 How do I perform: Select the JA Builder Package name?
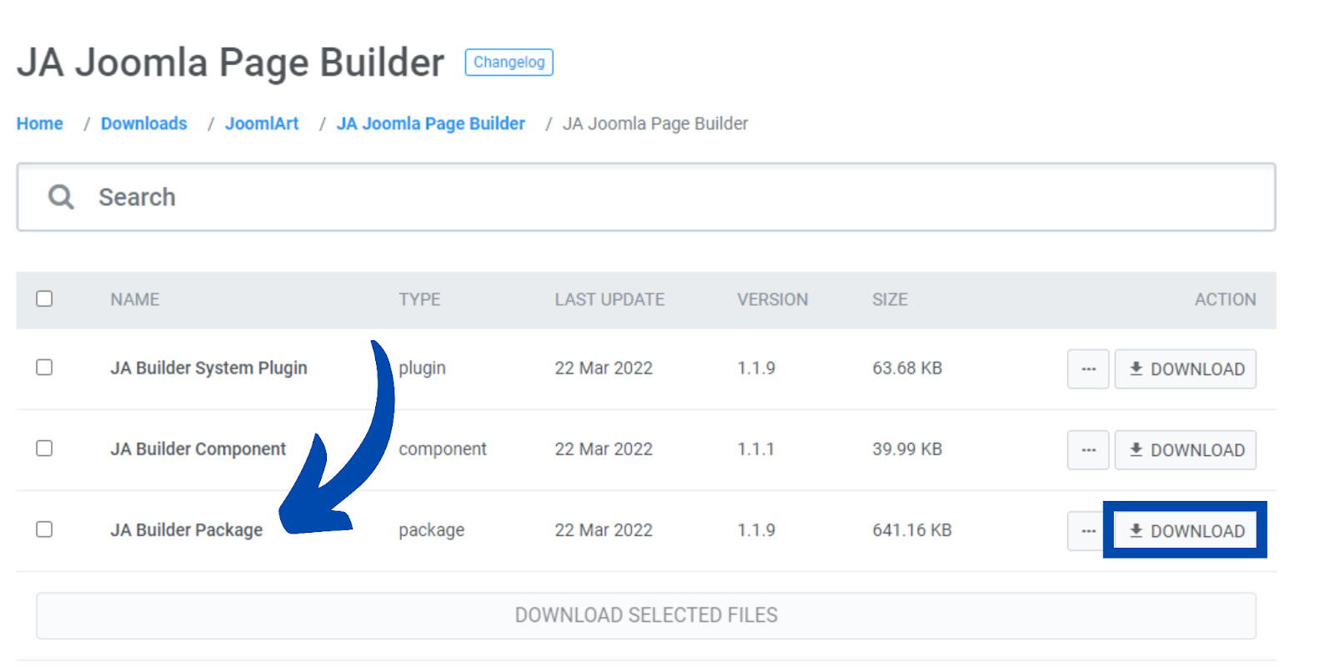coord(187,529)
